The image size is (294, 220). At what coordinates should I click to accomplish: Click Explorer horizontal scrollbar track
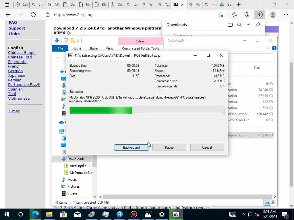187,197
